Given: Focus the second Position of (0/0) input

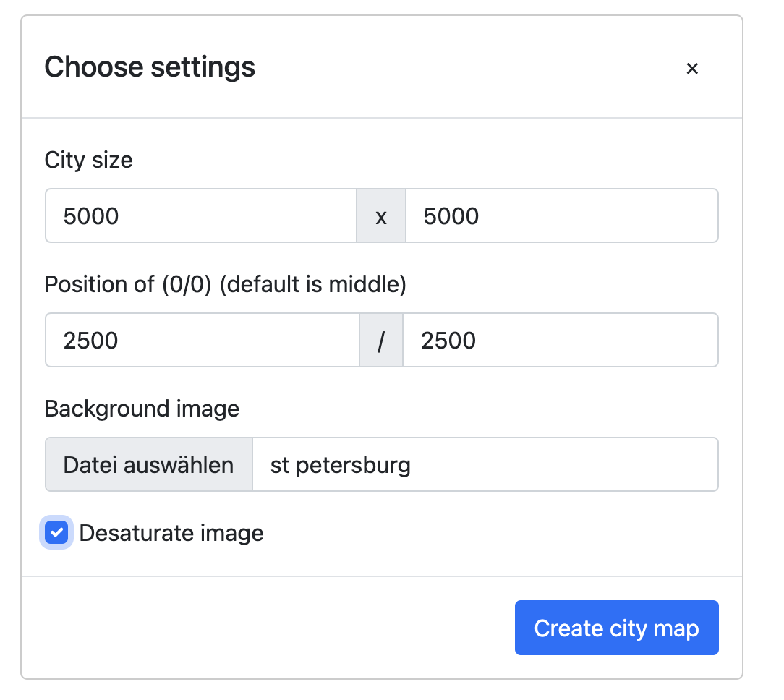Looking at the screenshot, I should pyautogui.click(x=560, y=341).
